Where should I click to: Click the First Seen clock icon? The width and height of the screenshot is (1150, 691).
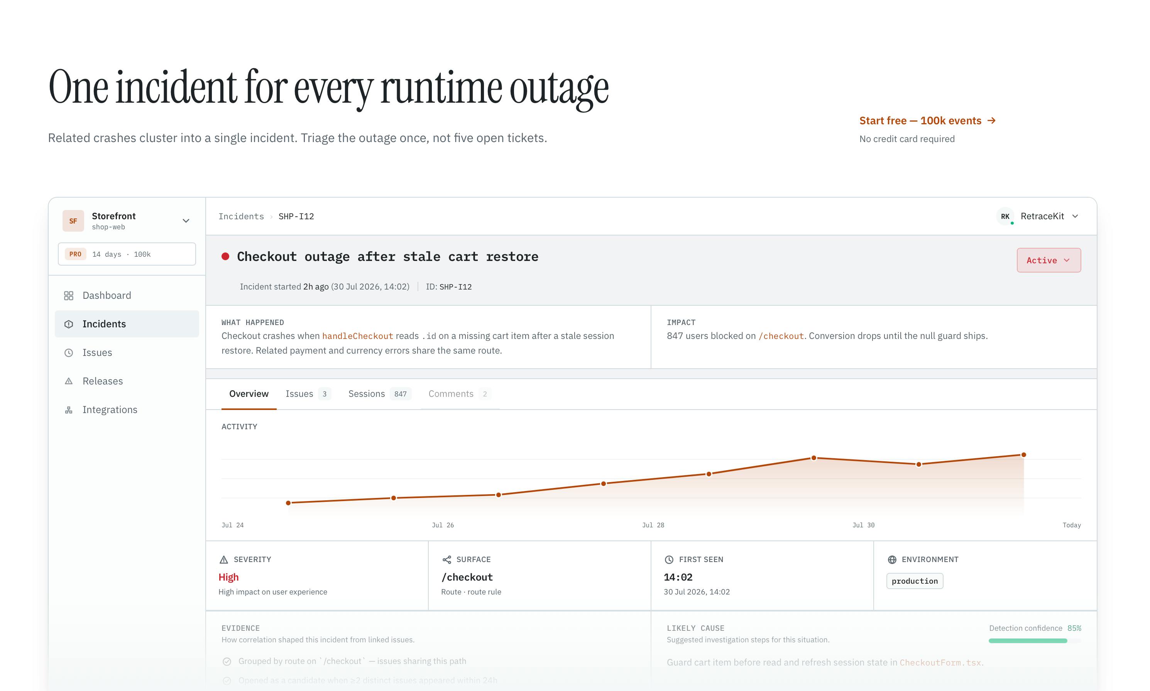(669, 559)
